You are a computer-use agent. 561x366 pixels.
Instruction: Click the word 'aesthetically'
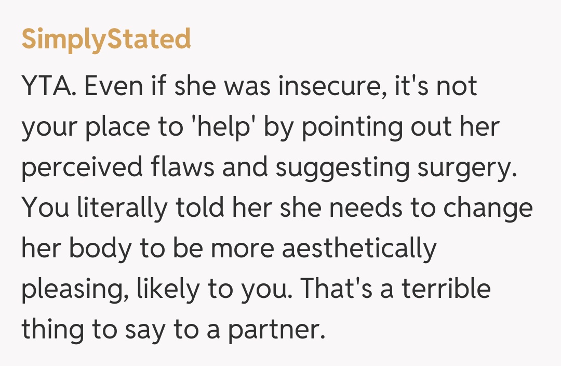[x=359, y=249]
